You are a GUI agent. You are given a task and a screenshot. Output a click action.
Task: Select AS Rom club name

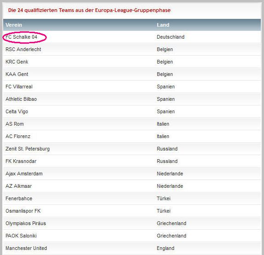pyautogui.click(x=15, y=124)
